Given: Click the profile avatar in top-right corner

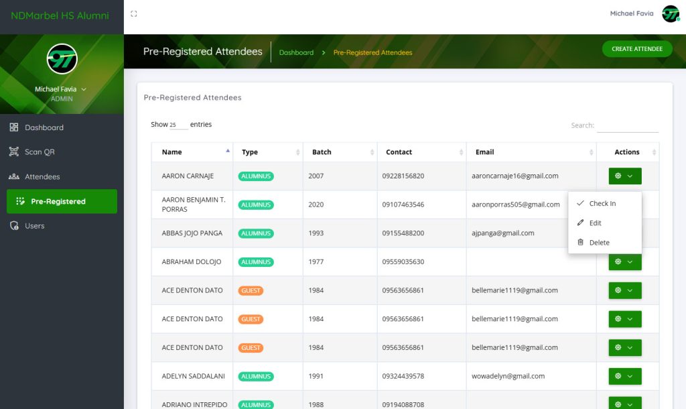Looking at the screenshot, I should [670, 14].
